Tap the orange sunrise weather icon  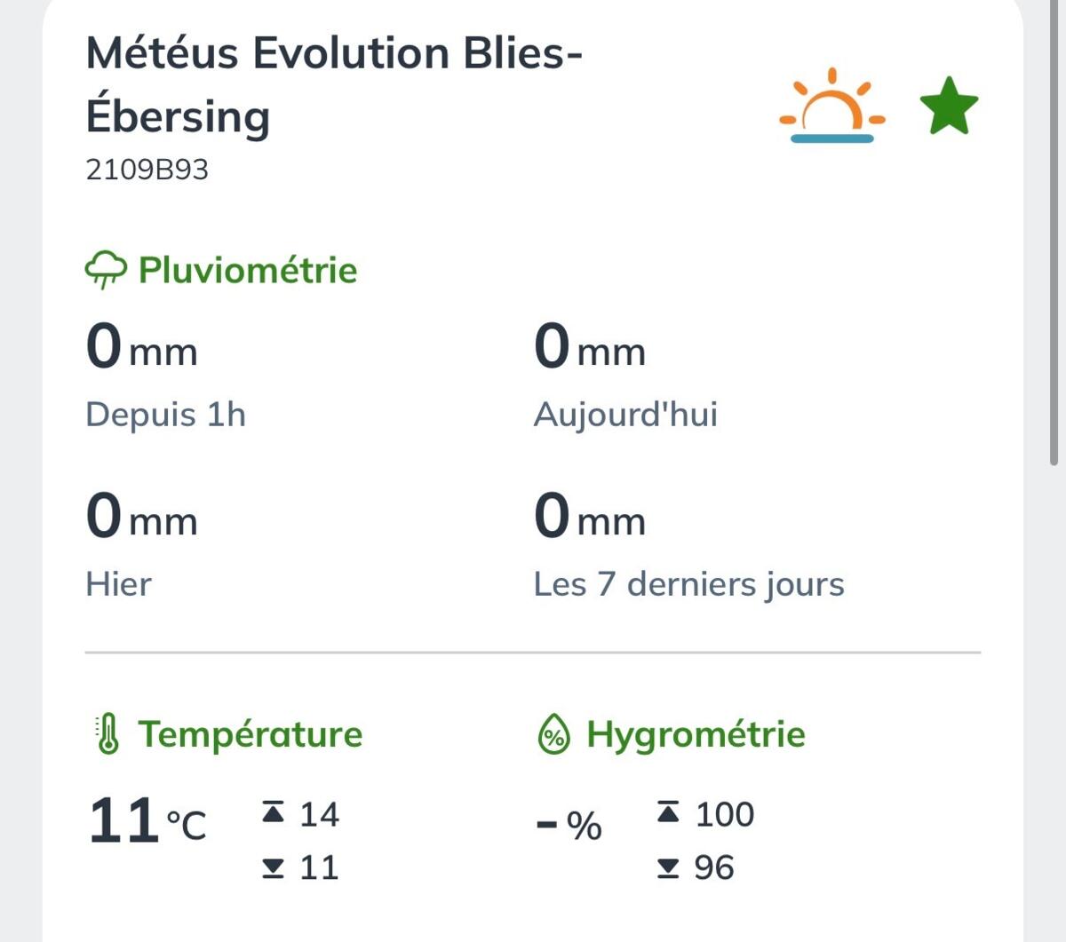point(832,105)
